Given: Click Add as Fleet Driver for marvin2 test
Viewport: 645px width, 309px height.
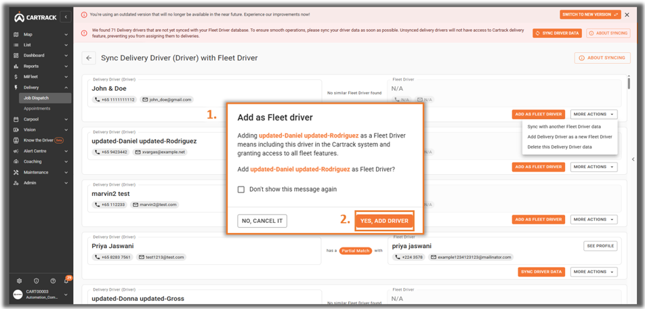Looking at the screenshot, I should [539, 220].
